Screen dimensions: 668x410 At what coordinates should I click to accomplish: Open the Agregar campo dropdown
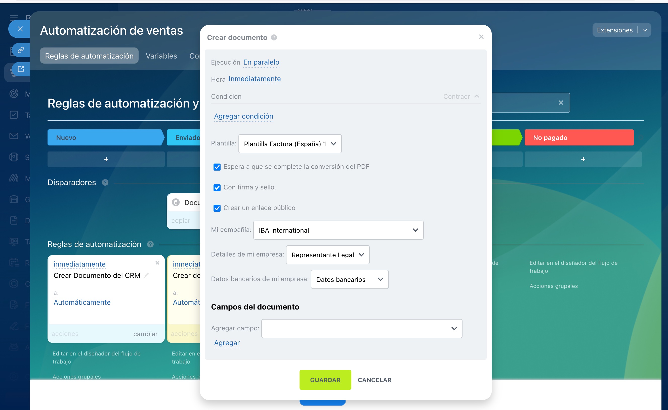pos(361,329)
